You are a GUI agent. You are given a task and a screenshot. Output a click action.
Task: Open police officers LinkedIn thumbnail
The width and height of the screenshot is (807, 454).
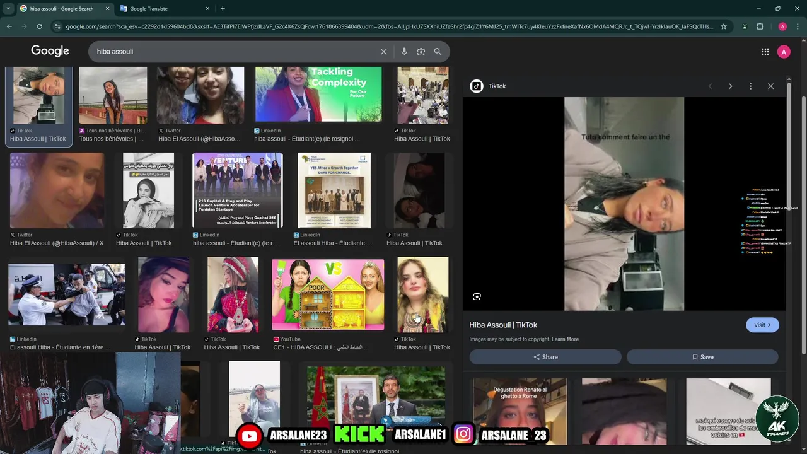click(x=67, y=294)
